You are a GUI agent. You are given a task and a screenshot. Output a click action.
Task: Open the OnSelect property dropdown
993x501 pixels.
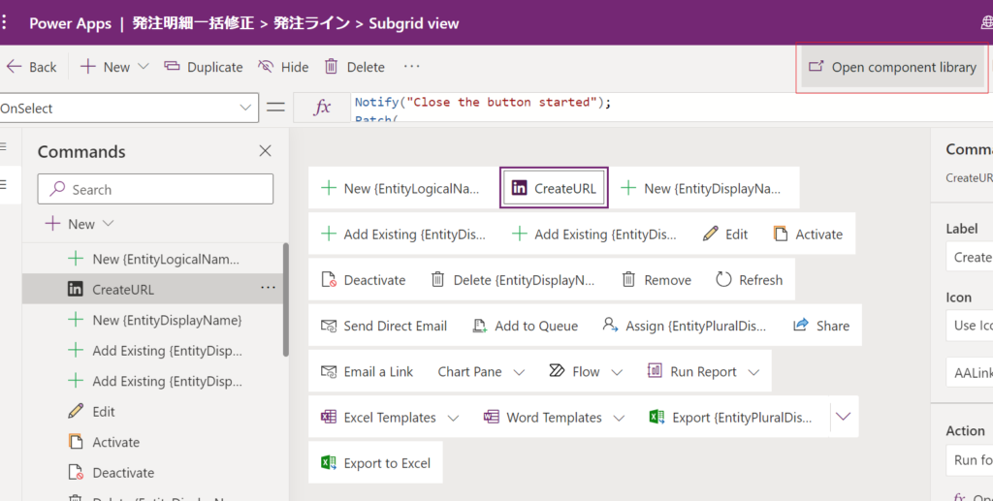click(245, 109)
